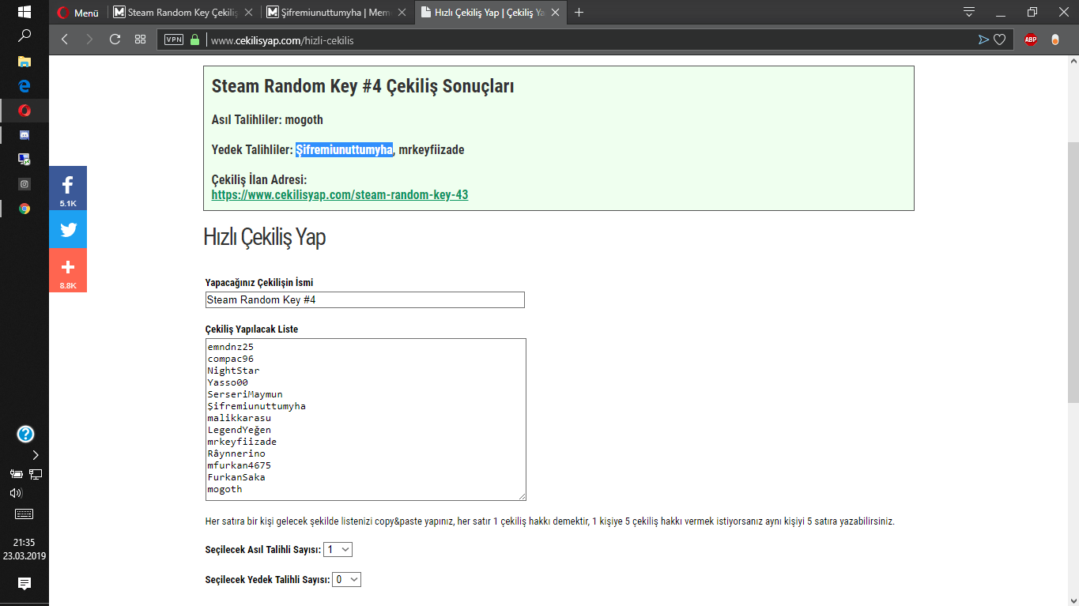This screenshot has width=1079, height=606.
Task: Share the page on Facebook
Action: pyautogui.click(x=68, y=188)
